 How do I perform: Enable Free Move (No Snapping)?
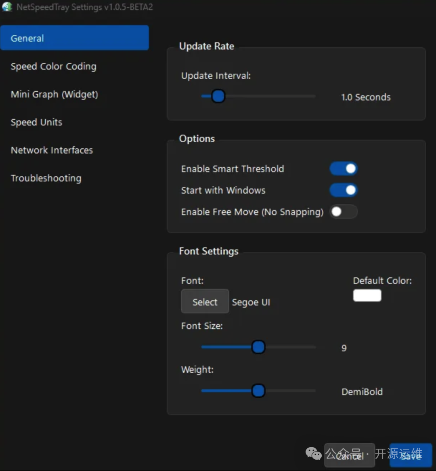click(x=344, y=211)
